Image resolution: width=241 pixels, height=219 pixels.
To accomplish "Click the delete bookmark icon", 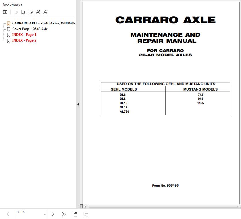I will (x=16, y=12).
